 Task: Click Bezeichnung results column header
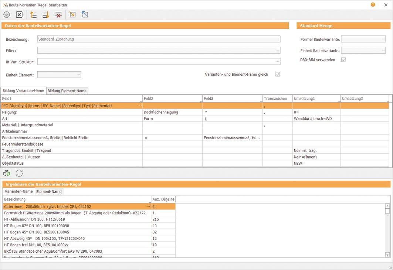pyautogui.click(x=77, y=199)
